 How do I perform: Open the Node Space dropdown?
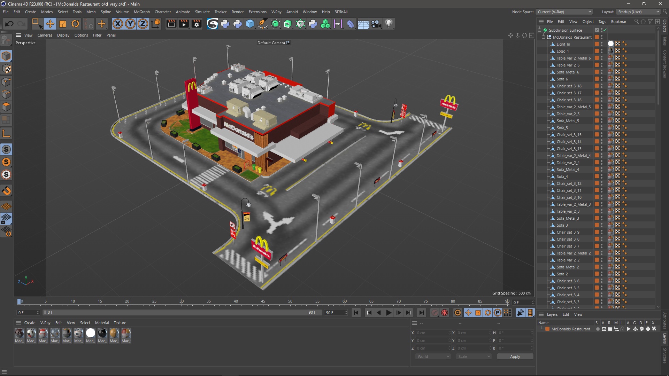point(564,12)
